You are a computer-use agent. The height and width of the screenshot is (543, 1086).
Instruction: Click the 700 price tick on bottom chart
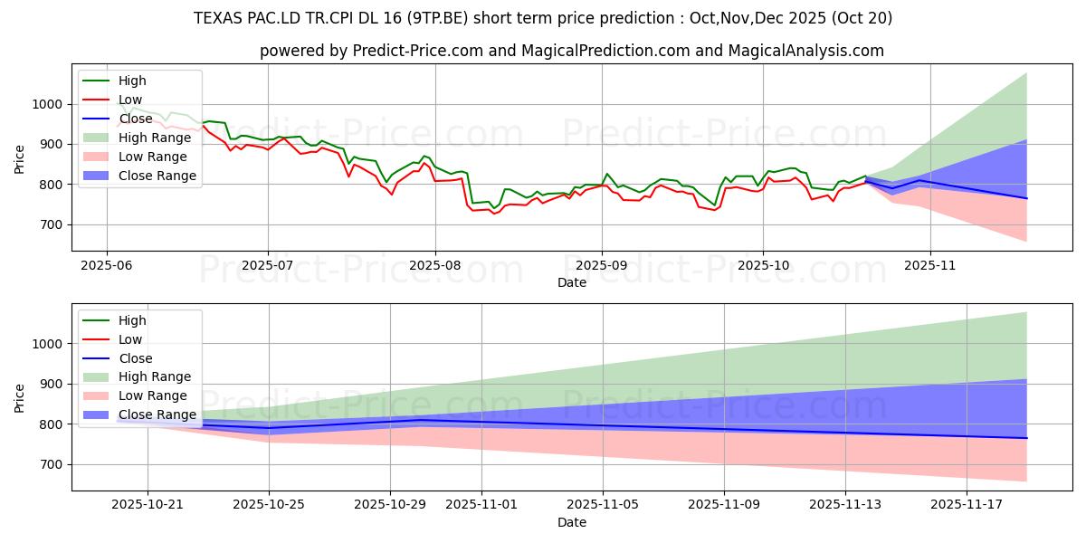[x=51, y=464]
